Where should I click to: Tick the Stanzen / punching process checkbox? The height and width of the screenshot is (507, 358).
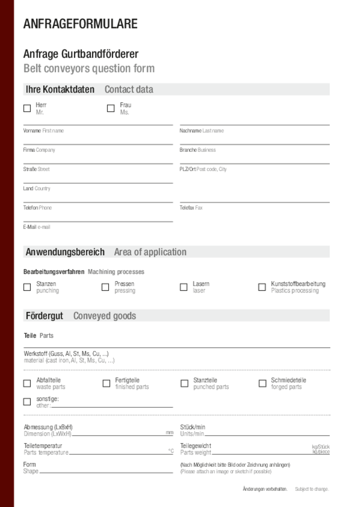[27, 287]
